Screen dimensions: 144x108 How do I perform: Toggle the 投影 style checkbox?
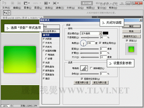coord(44,35)
